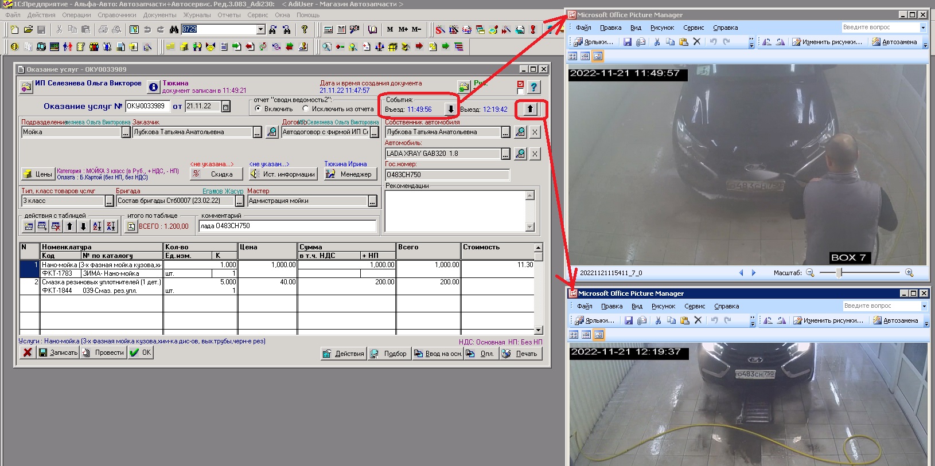This screenshot has width=935, height=466.
Task: Expand the 8729 search combo box dropdown
Action: pyautogui.click(x=261, y=29)
